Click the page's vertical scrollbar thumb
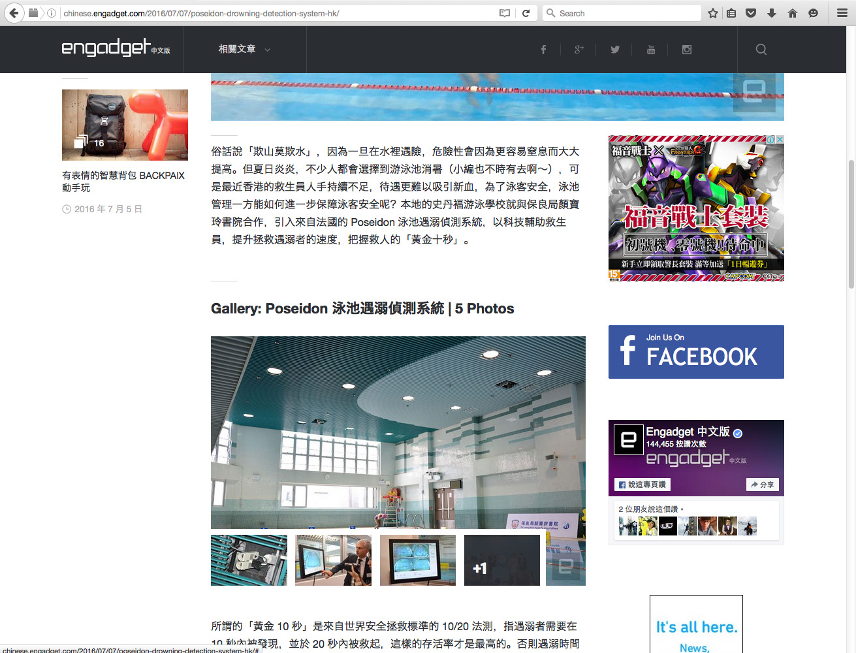This screenshot has height=653, width=856. [851, 223]
